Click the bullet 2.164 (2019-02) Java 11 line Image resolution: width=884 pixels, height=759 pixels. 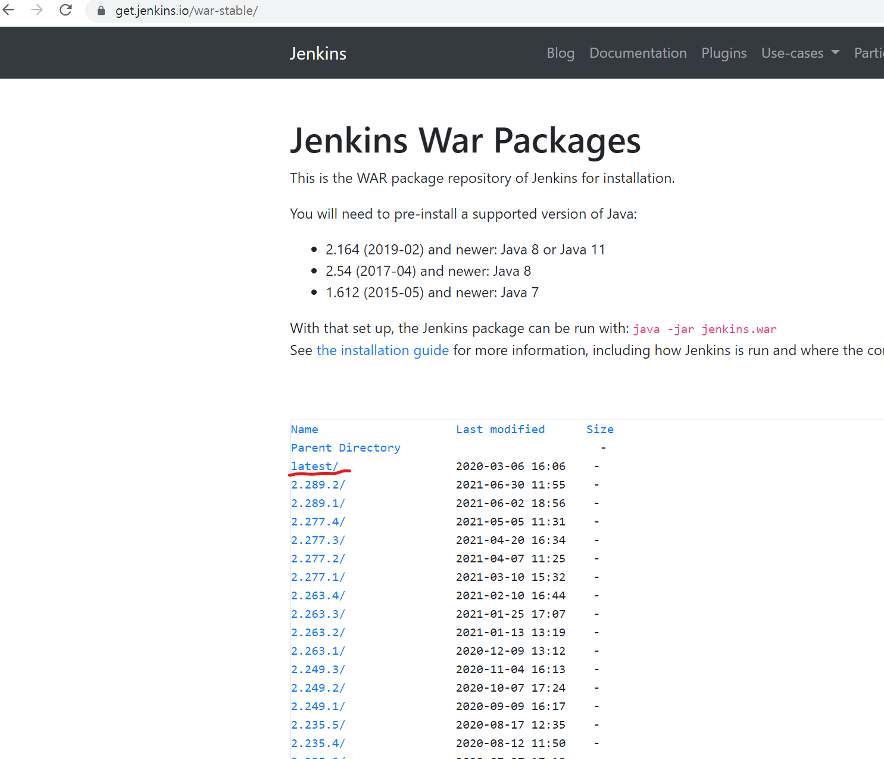[466, 250]
